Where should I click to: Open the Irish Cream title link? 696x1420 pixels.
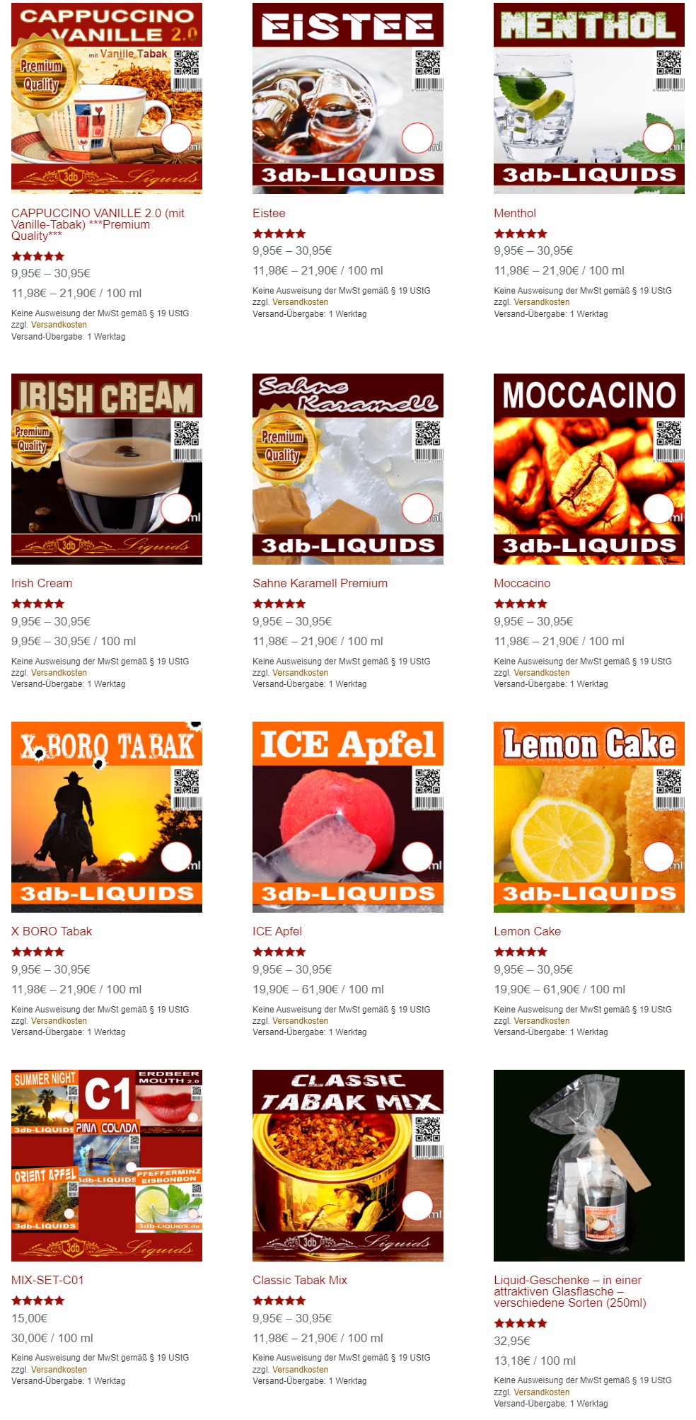click(42, 583)
